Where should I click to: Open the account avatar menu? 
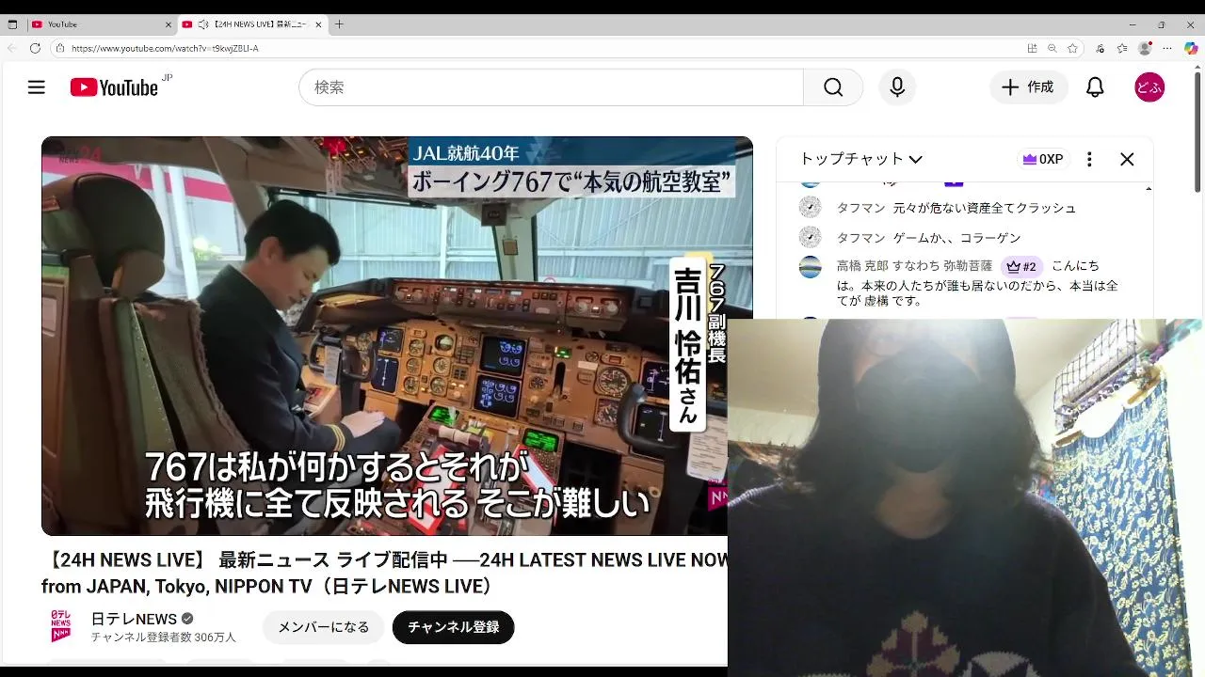(x=1149, y=87)
